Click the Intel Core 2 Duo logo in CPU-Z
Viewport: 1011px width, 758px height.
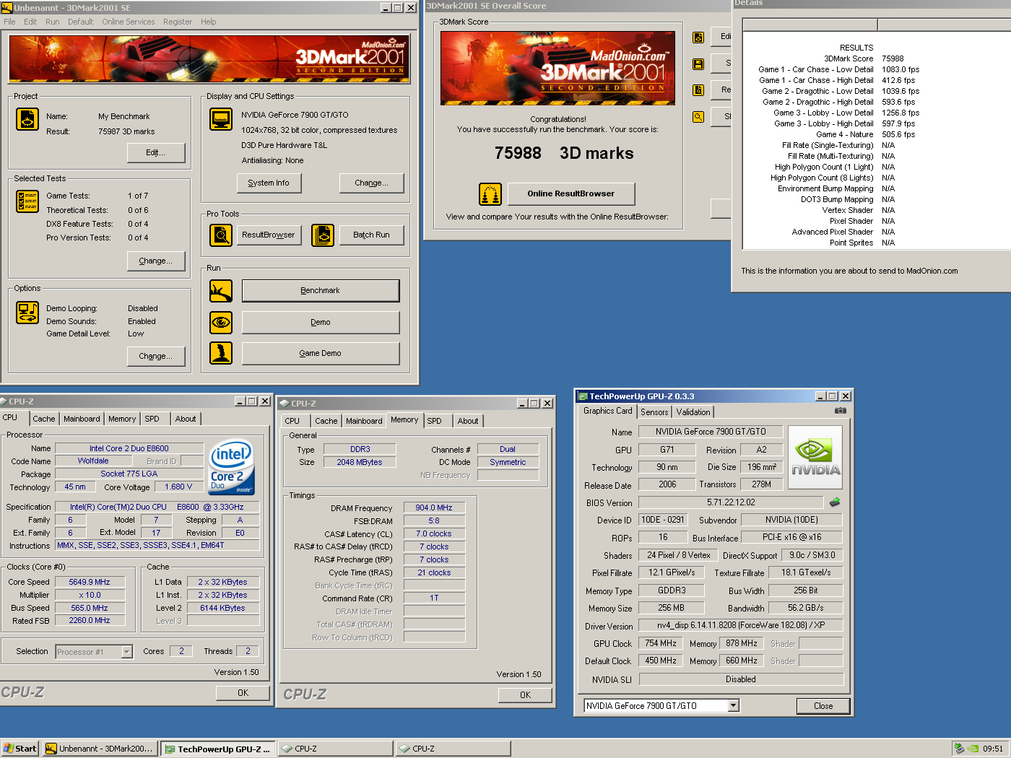click(x=232, y=467)
